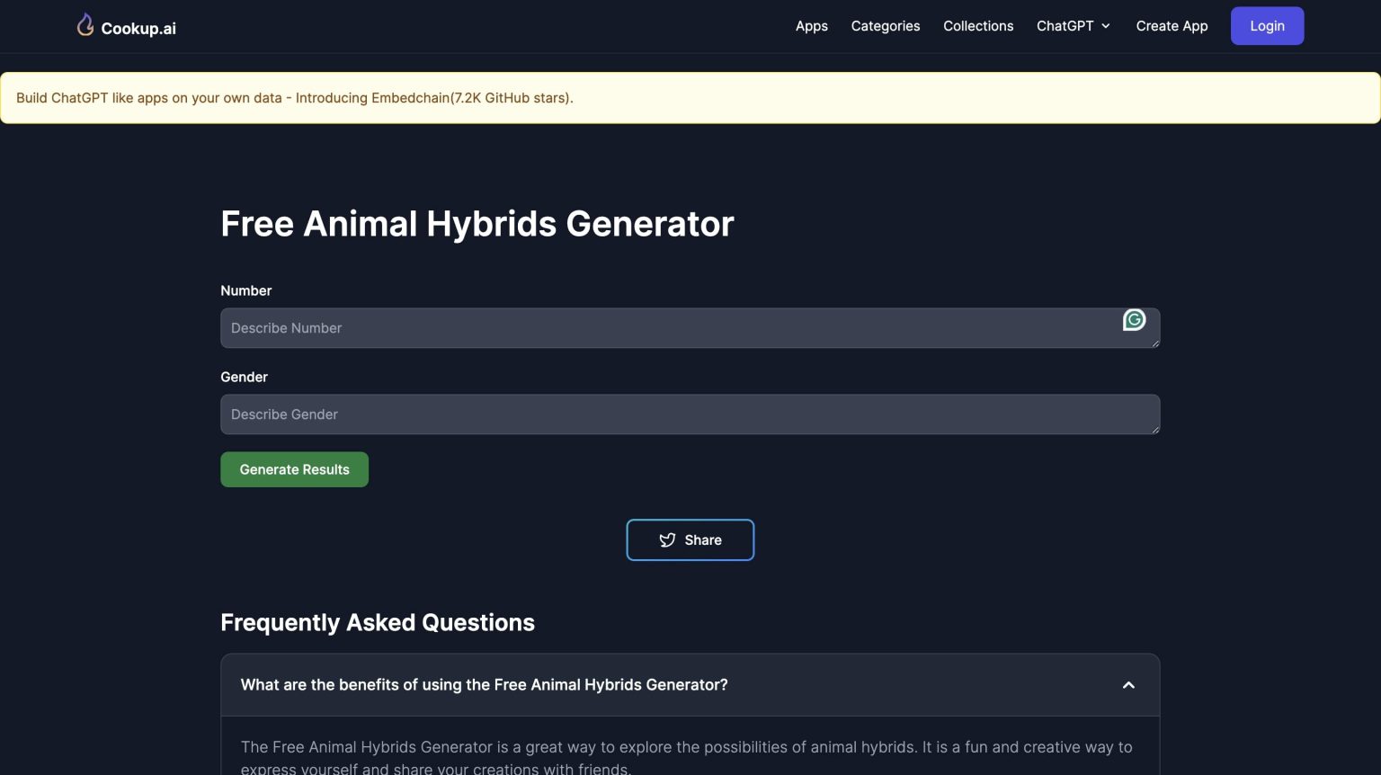Go to the Apps page
Viewport: 1381px width, 775px height.
811,26
